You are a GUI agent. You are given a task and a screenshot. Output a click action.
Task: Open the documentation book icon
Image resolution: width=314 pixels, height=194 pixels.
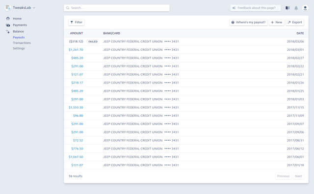288,8
